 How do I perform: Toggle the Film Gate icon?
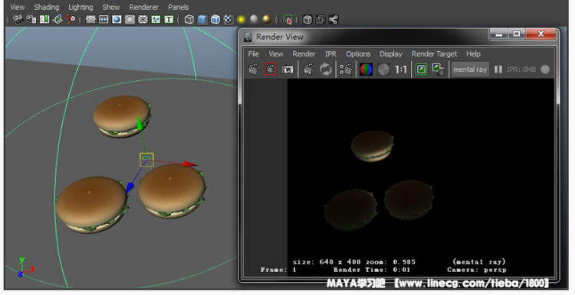coord(103,19)
